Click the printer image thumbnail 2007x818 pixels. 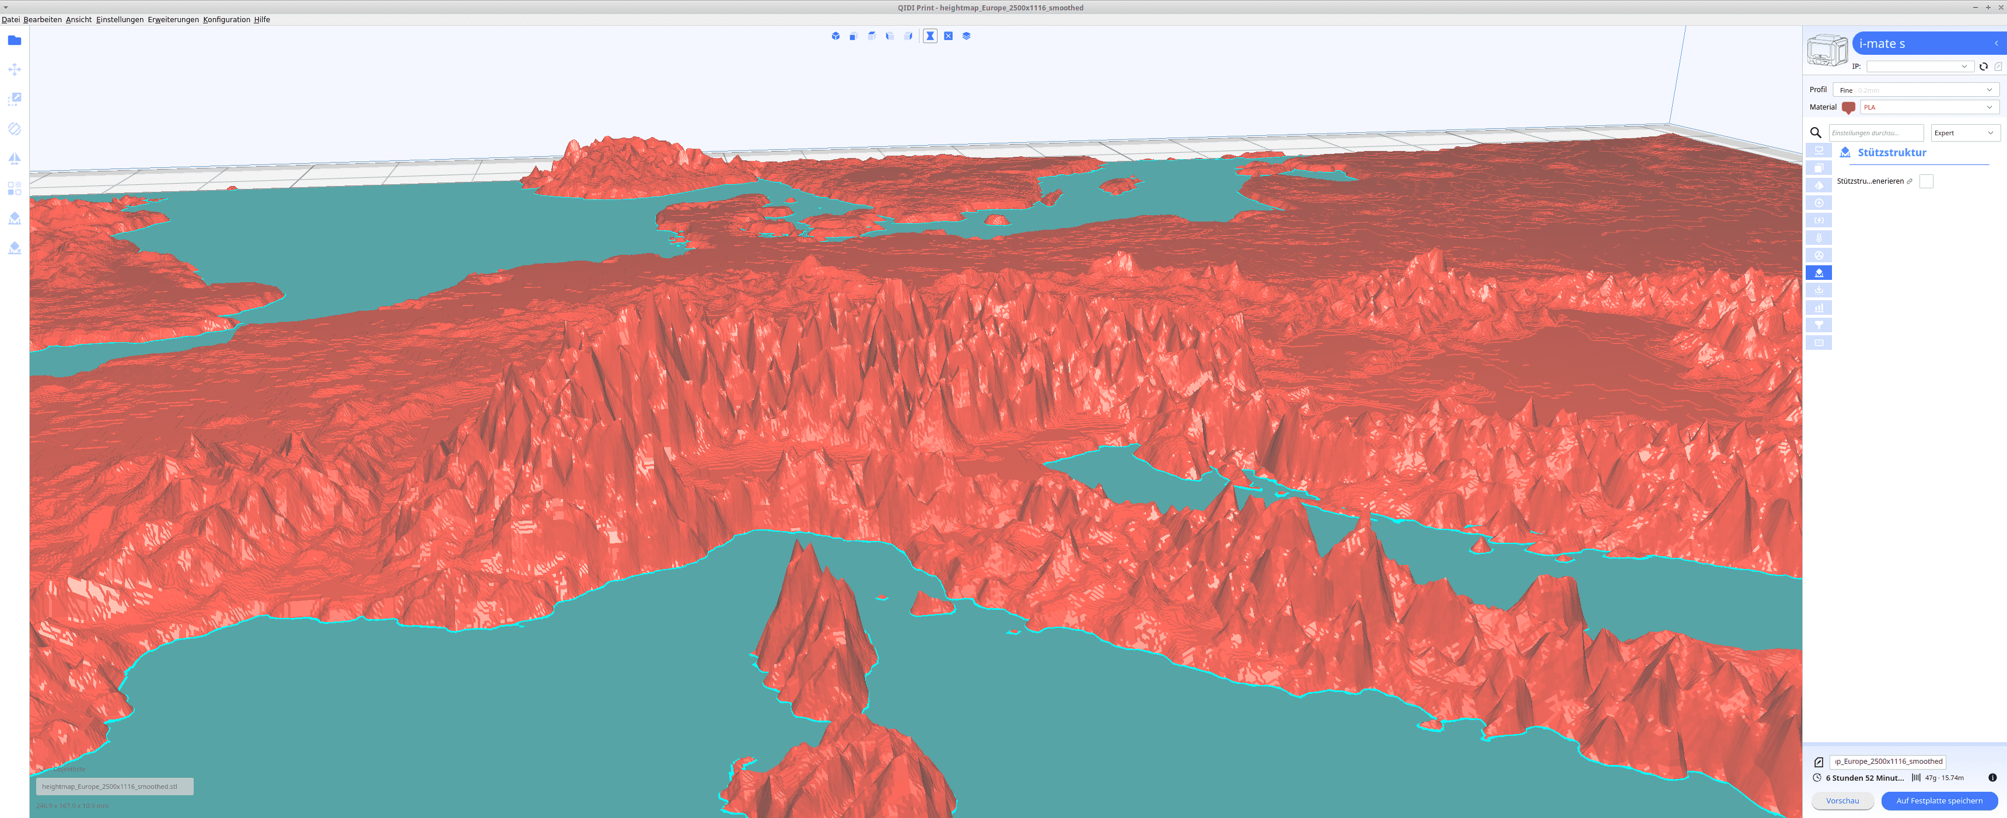point(1827,51)
